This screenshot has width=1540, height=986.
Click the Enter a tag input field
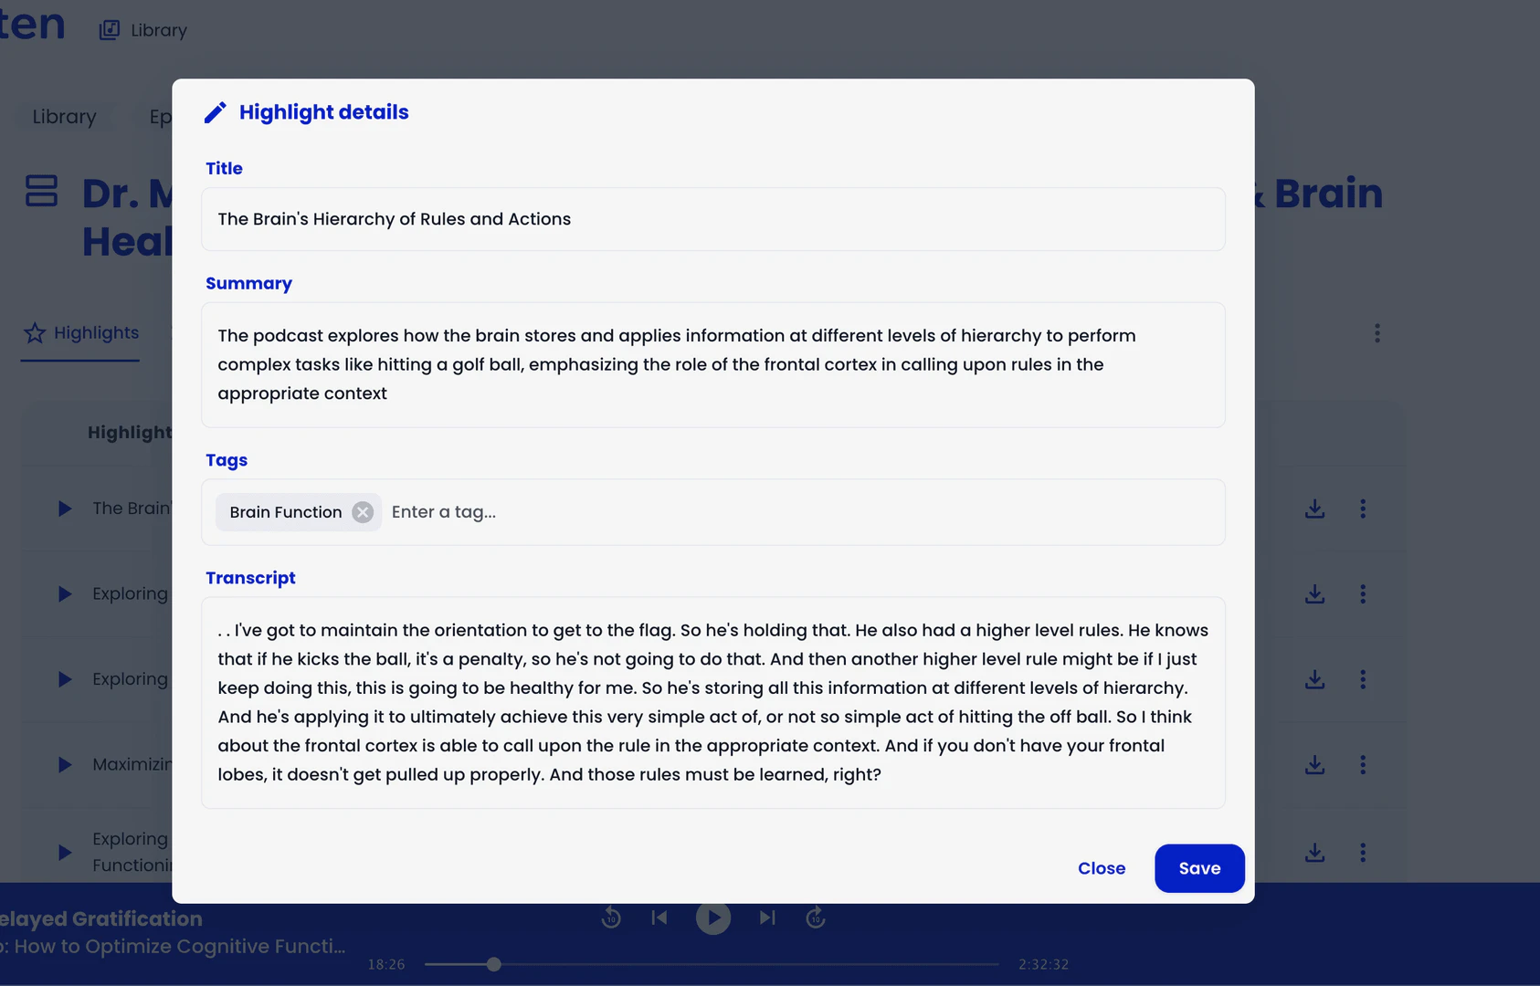click(804, 512)
